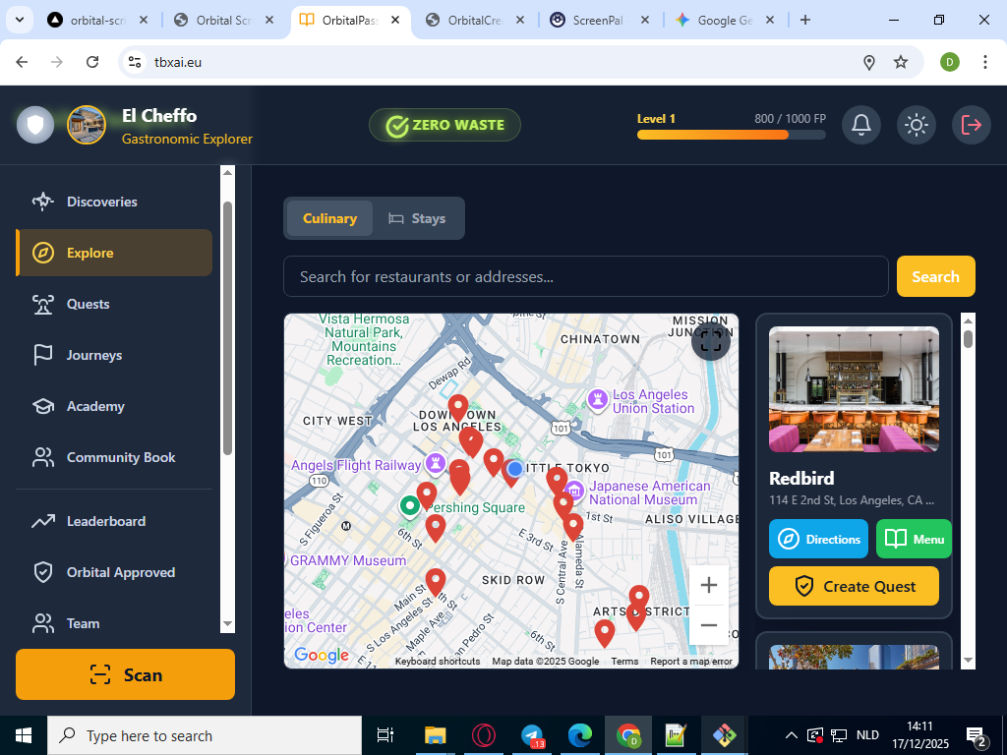Go to the Leaderboard page
The height and width of the screenshot is (755, 1007).
pos(105,521)
